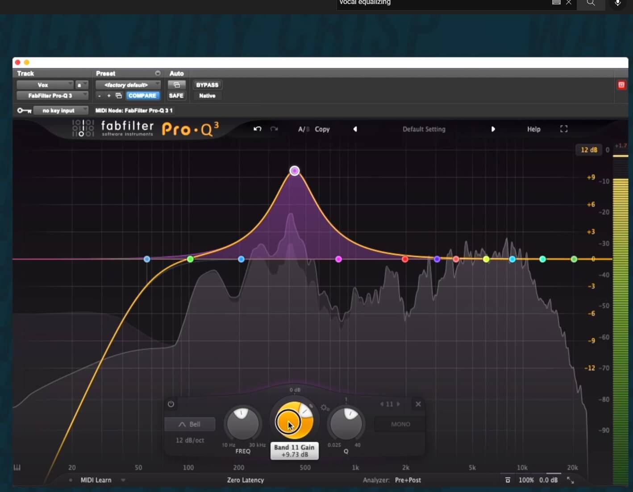Select the green EQ node near 20k
This screenshot has width=633, height=492.
574,259
